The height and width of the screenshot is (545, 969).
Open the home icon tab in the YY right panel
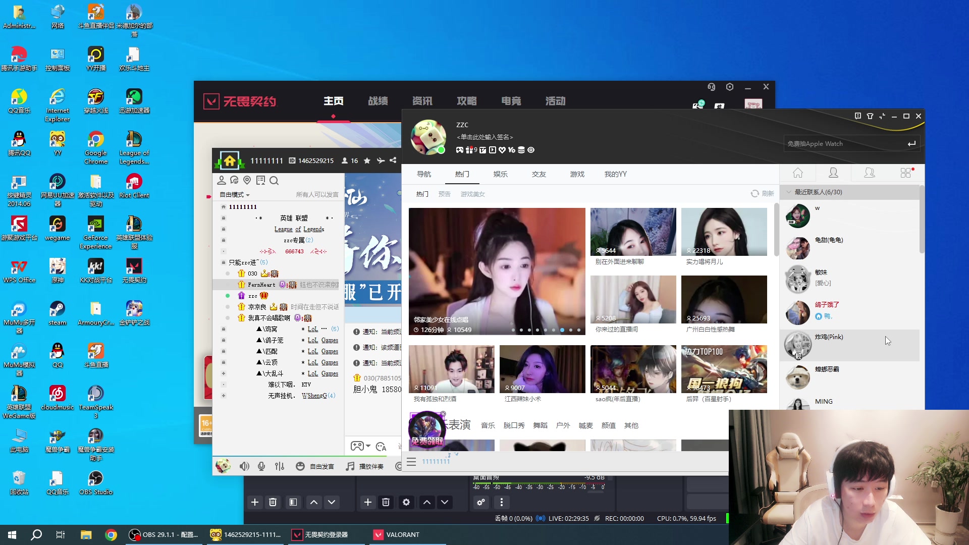coord(798,173)
